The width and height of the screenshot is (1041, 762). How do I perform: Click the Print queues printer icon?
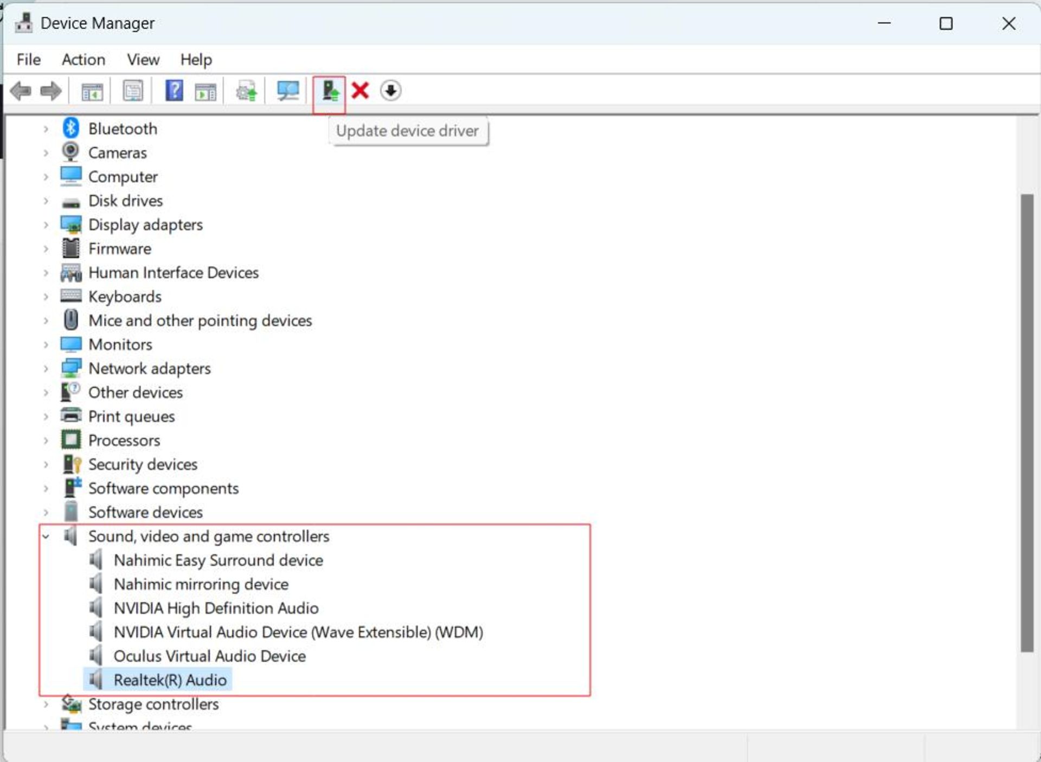click(x=71, y=415)
